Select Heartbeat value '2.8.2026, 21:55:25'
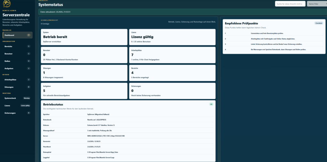 (x=94, y=147)
